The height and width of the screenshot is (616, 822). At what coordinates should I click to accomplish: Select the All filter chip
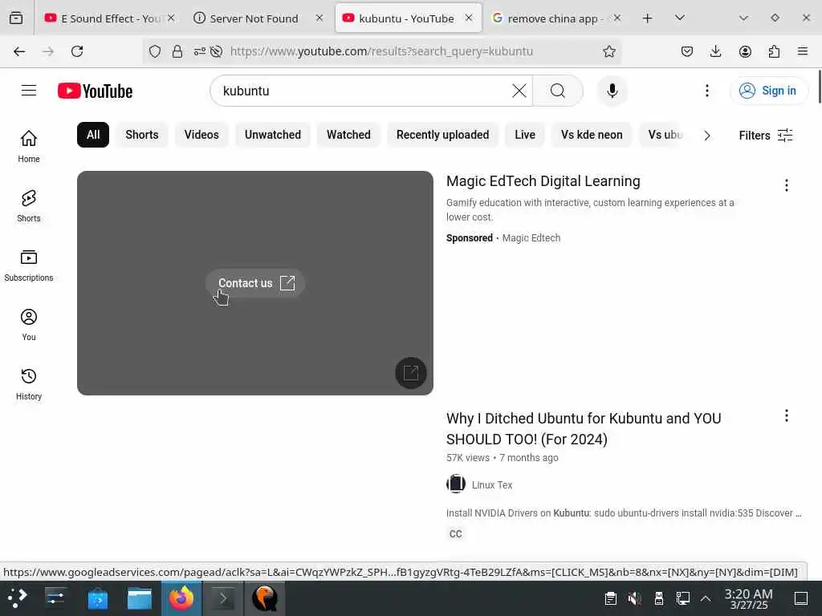pyautogui.click(x=93, y=135)
